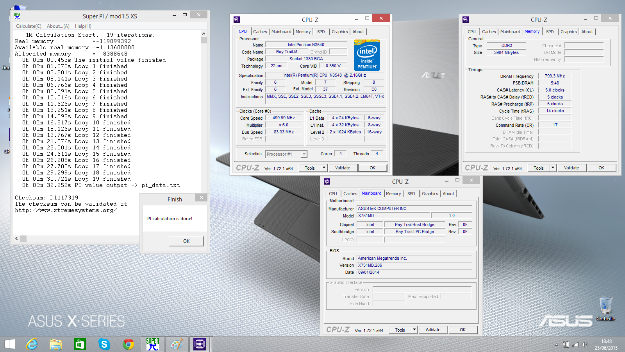Click the BIOS Date 09/01/2014 field
Viewport: 625px width, 352px height.
pos(414,272)
